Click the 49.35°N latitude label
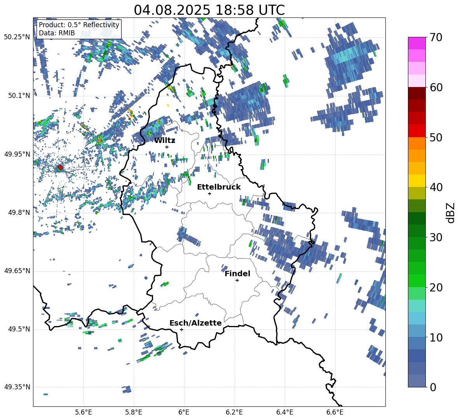 pyautogui.click(x=17, y=387)
